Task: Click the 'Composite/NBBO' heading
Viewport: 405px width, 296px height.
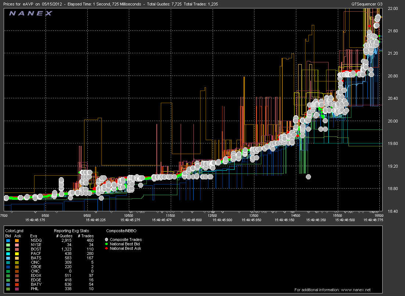Action: (121, 231)
